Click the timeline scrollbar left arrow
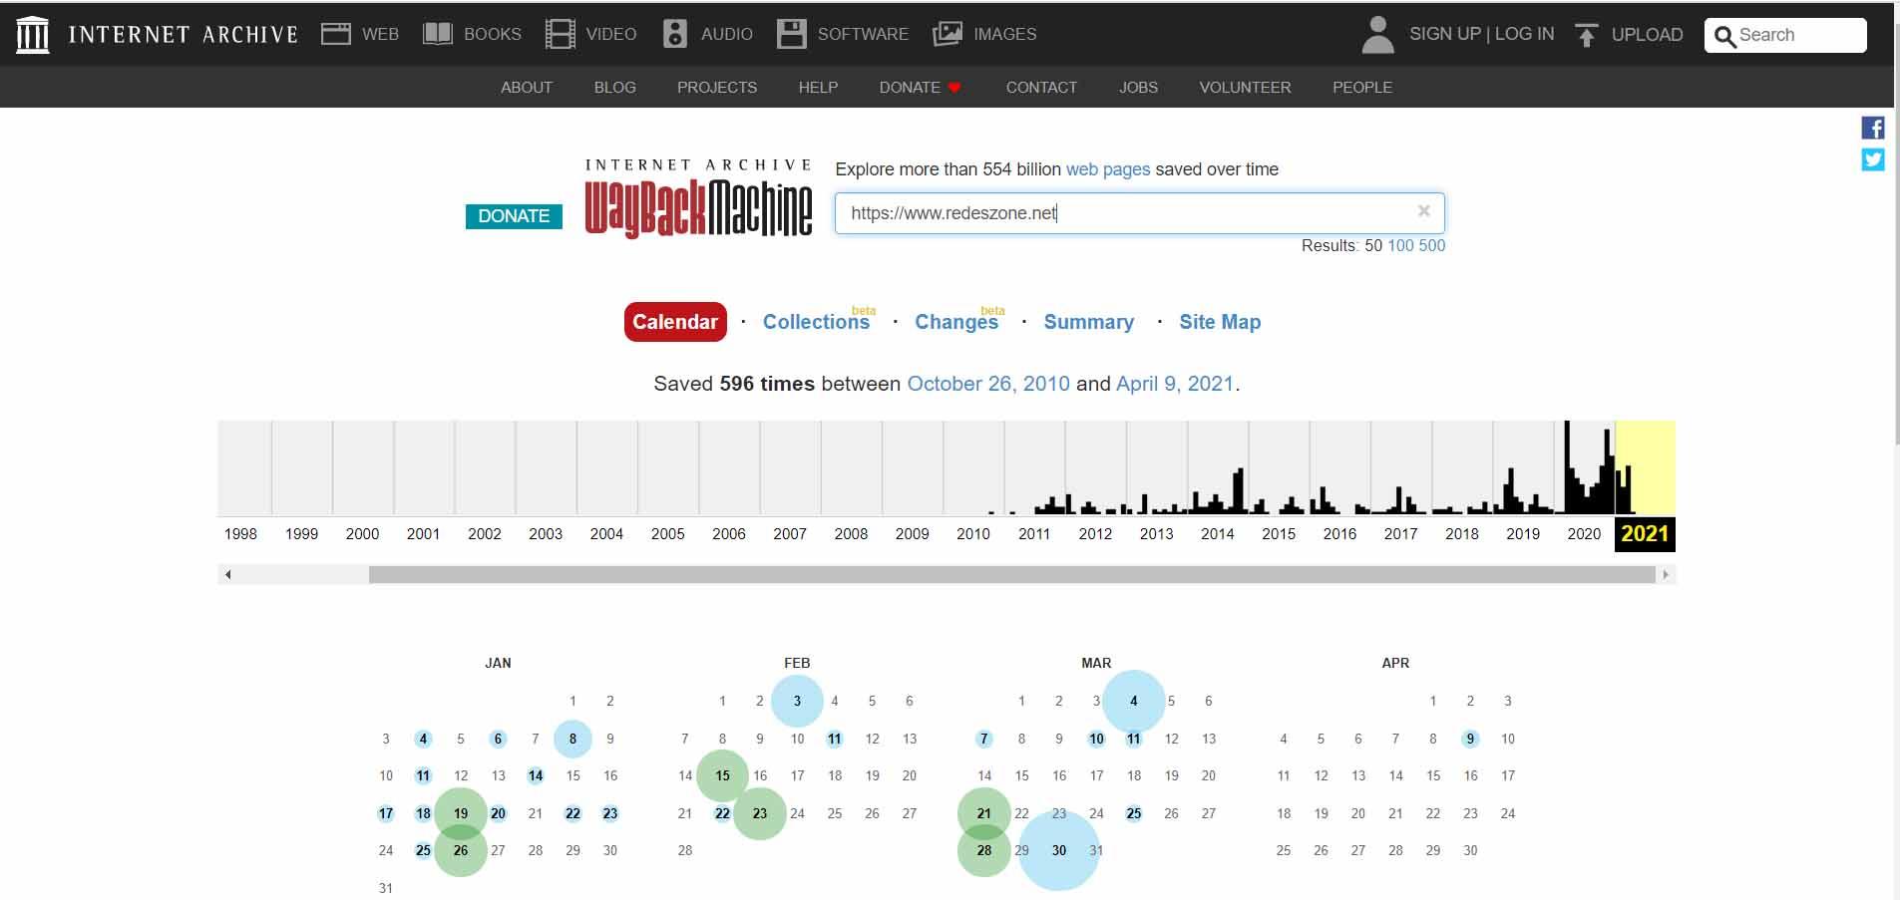 (x=228, y=574)
